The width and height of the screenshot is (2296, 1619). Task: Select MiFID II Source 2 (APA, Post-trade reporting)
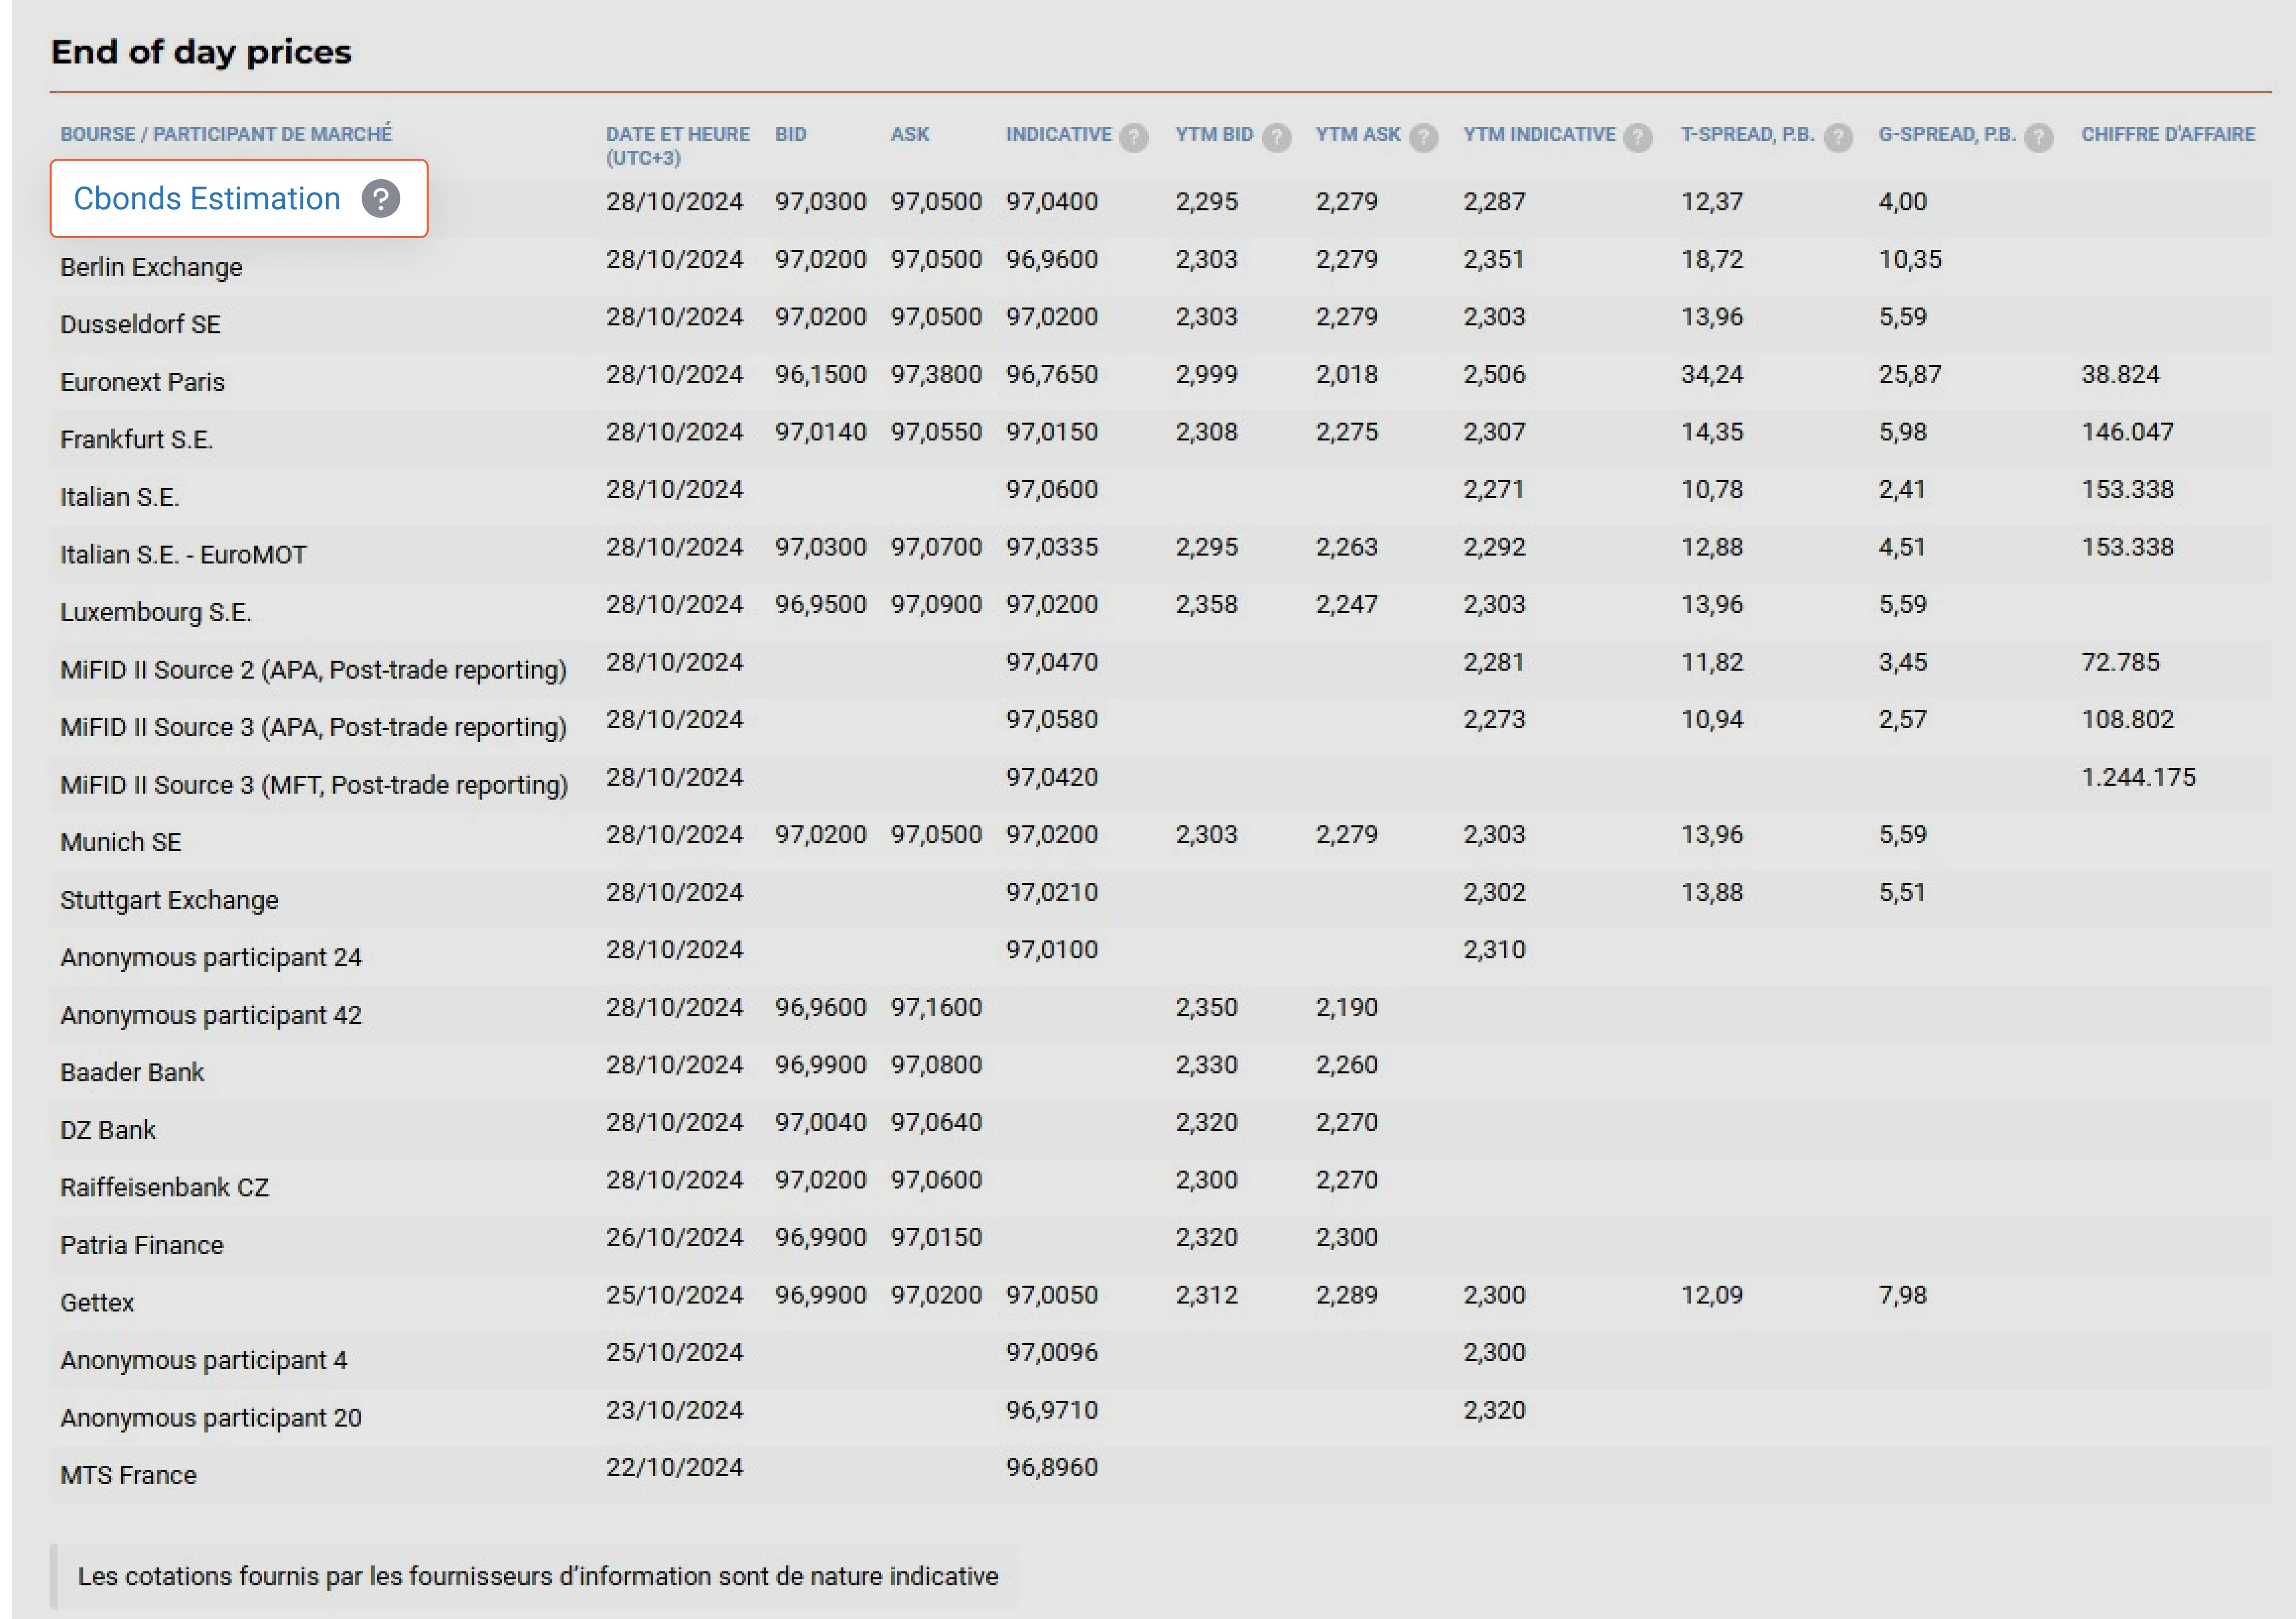(x=313, y=669)
